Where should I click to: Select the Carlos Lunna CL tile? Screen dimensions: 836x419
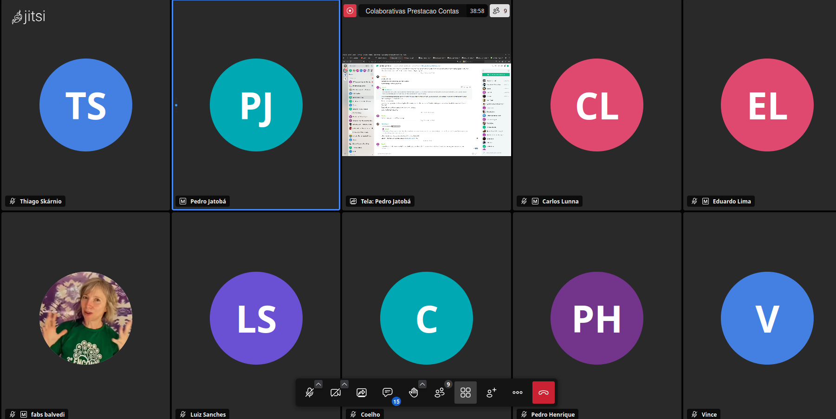597,105
